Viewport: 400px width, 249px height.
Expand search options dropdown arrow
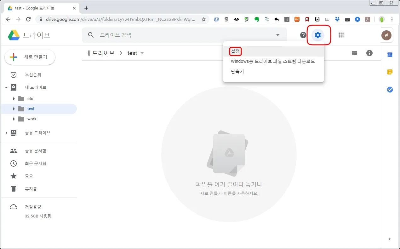(278, 35)
